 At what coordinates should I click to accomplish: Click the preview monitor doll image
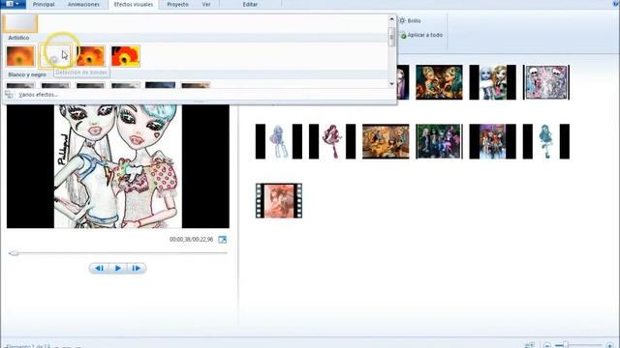pos(118,166)
